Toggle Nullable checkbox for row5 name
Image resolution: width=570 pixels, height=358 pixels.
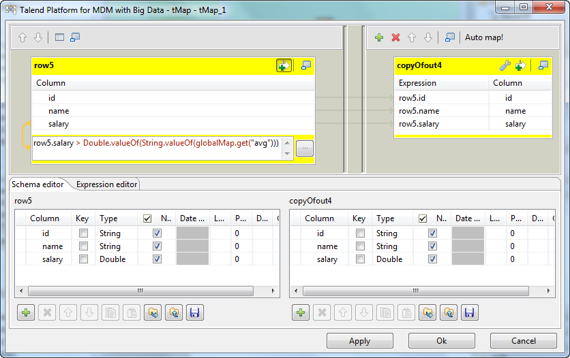coord(157,246)
